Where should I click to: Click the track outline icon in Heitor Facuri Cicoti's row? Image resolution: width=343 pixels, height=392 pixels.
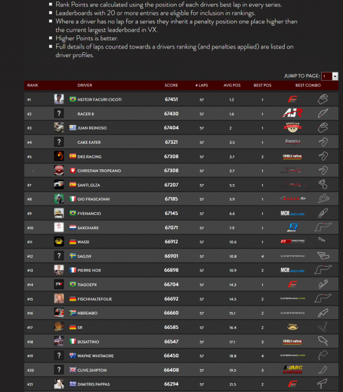[x=323, y=99]
